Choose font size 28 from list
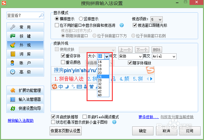This screenshot has width=204, height=140. pos(103,80)
